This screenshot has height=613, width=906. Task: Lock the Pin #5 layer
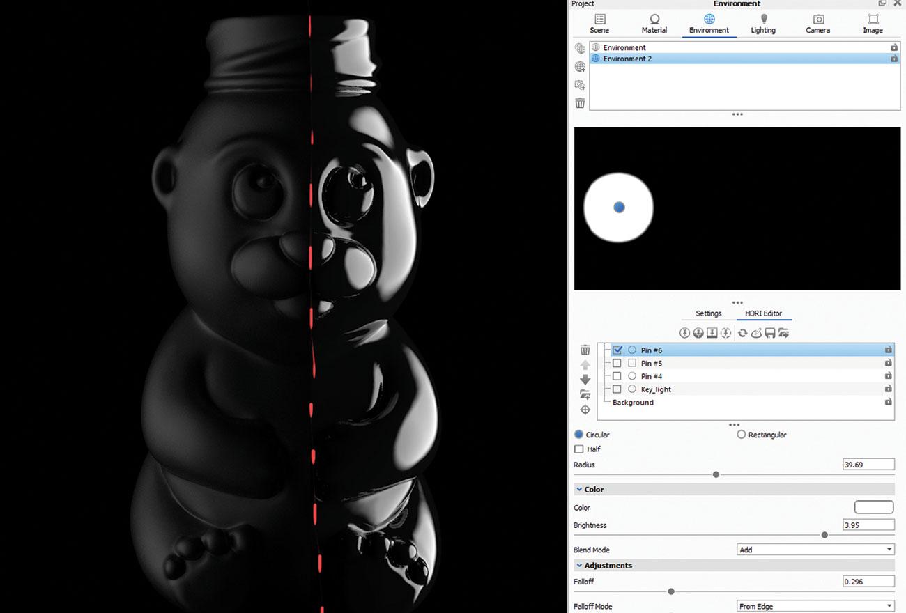click(x=888, y=363)
